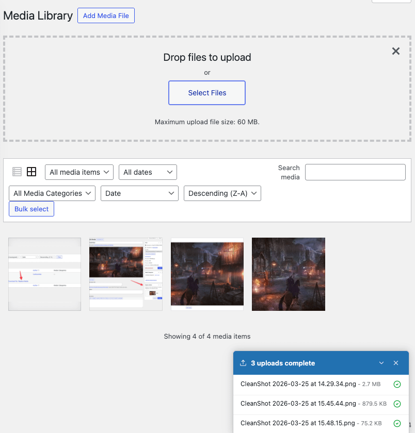
Task: Open the Date sort-by dropdown
Action: pos(139,193)
